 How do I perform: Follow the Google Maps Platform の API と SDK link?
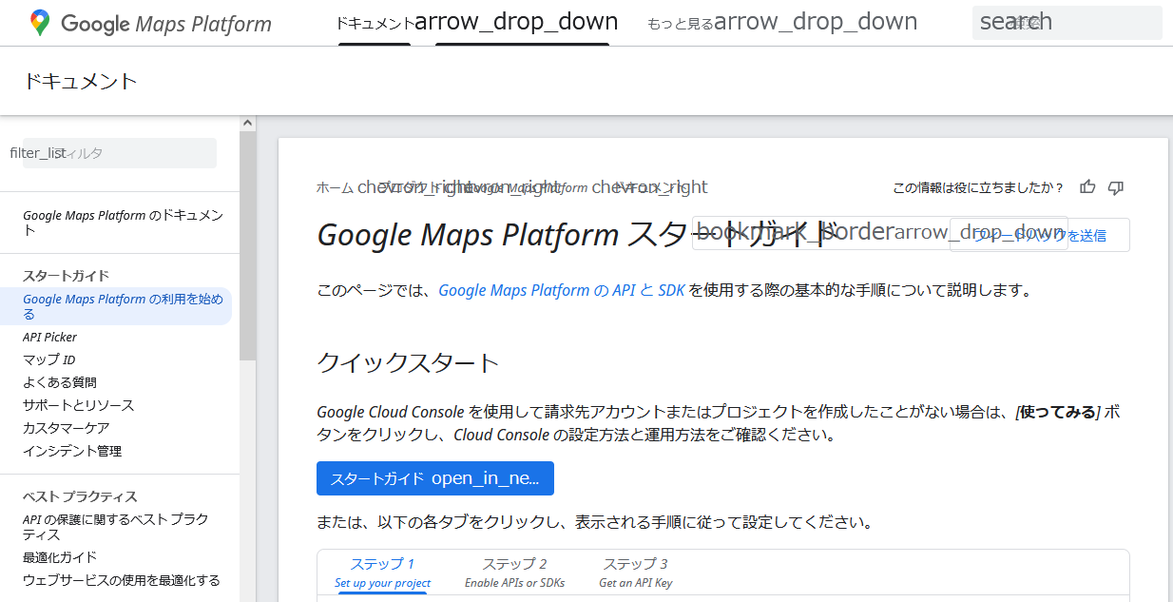tap(562, 290)
